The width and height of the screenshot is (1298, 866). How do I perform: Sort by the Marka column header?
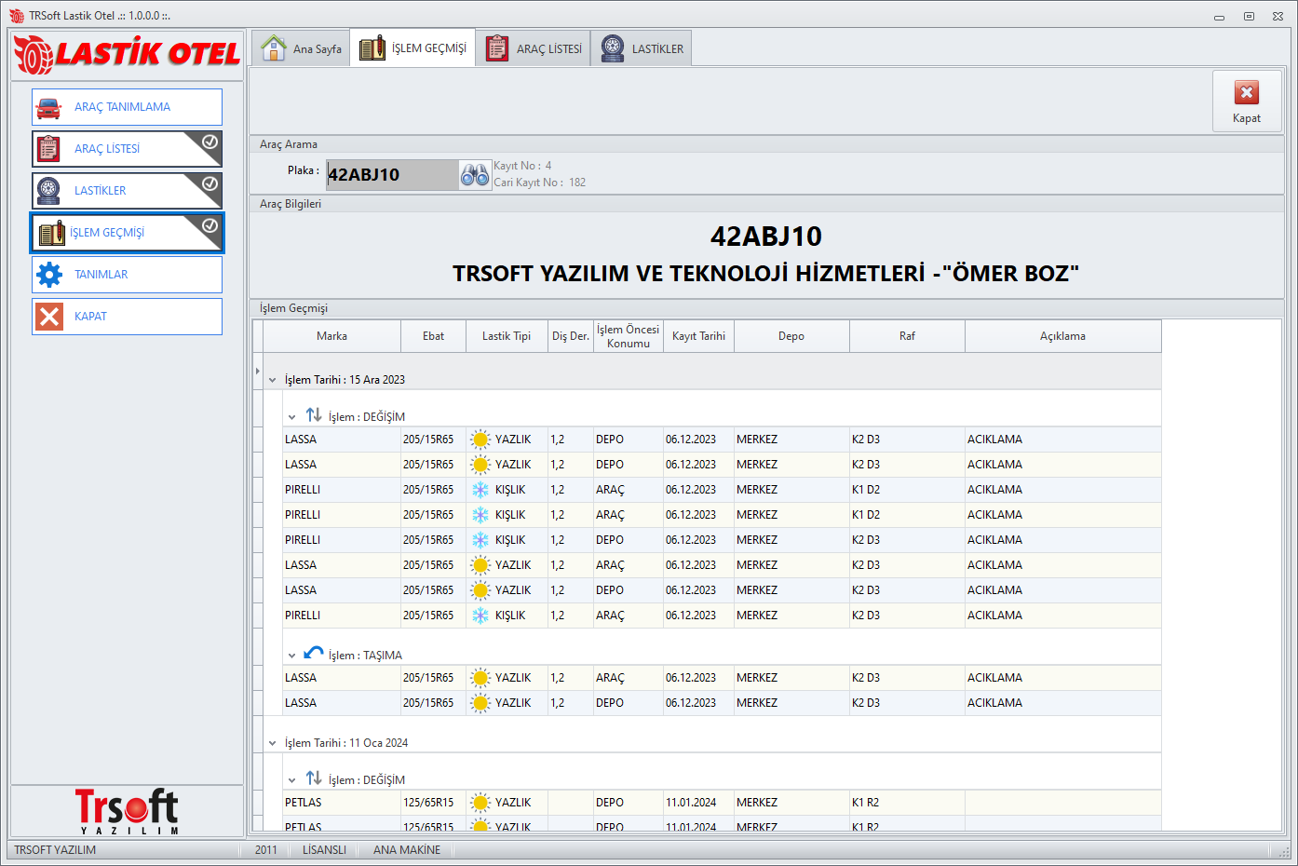331,336
